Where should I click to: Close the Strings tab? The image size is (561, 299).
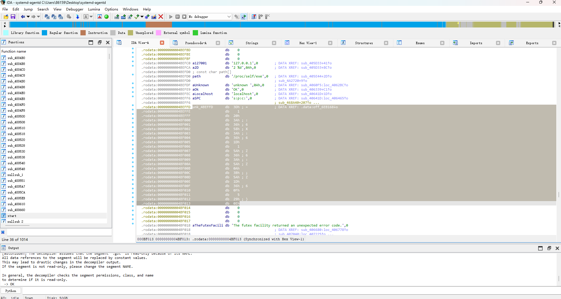[x=274, y=43]
